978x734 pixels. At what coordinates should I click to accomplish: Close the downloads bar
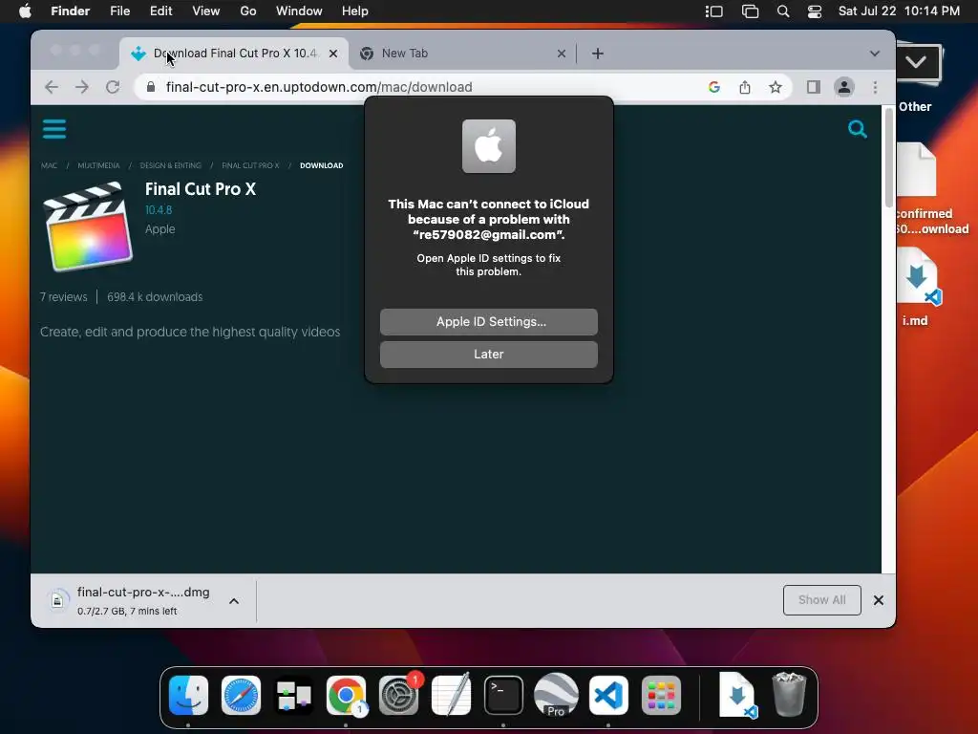(879, 600)
